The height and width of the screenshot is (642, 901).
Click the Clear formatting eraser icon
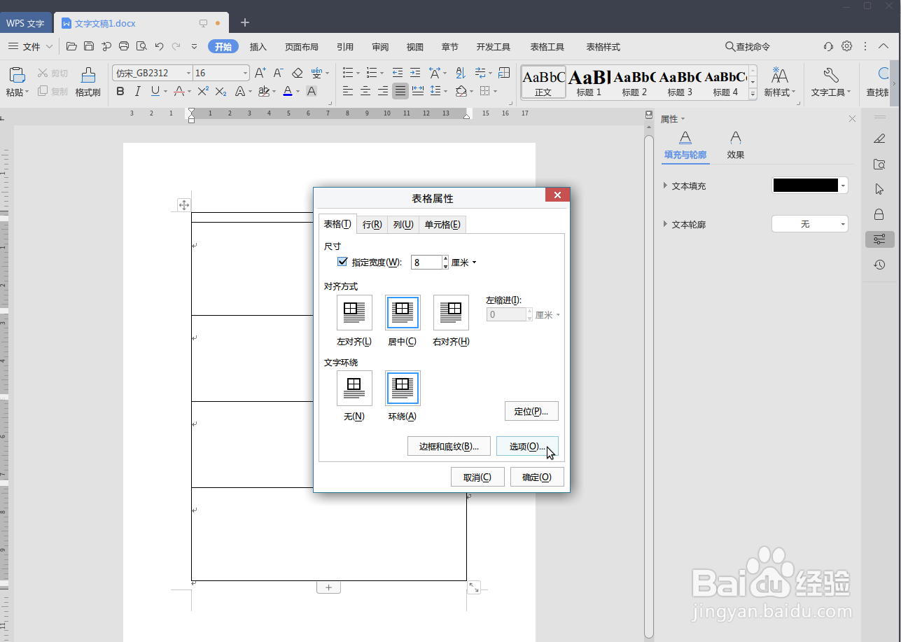click(297, 73)
